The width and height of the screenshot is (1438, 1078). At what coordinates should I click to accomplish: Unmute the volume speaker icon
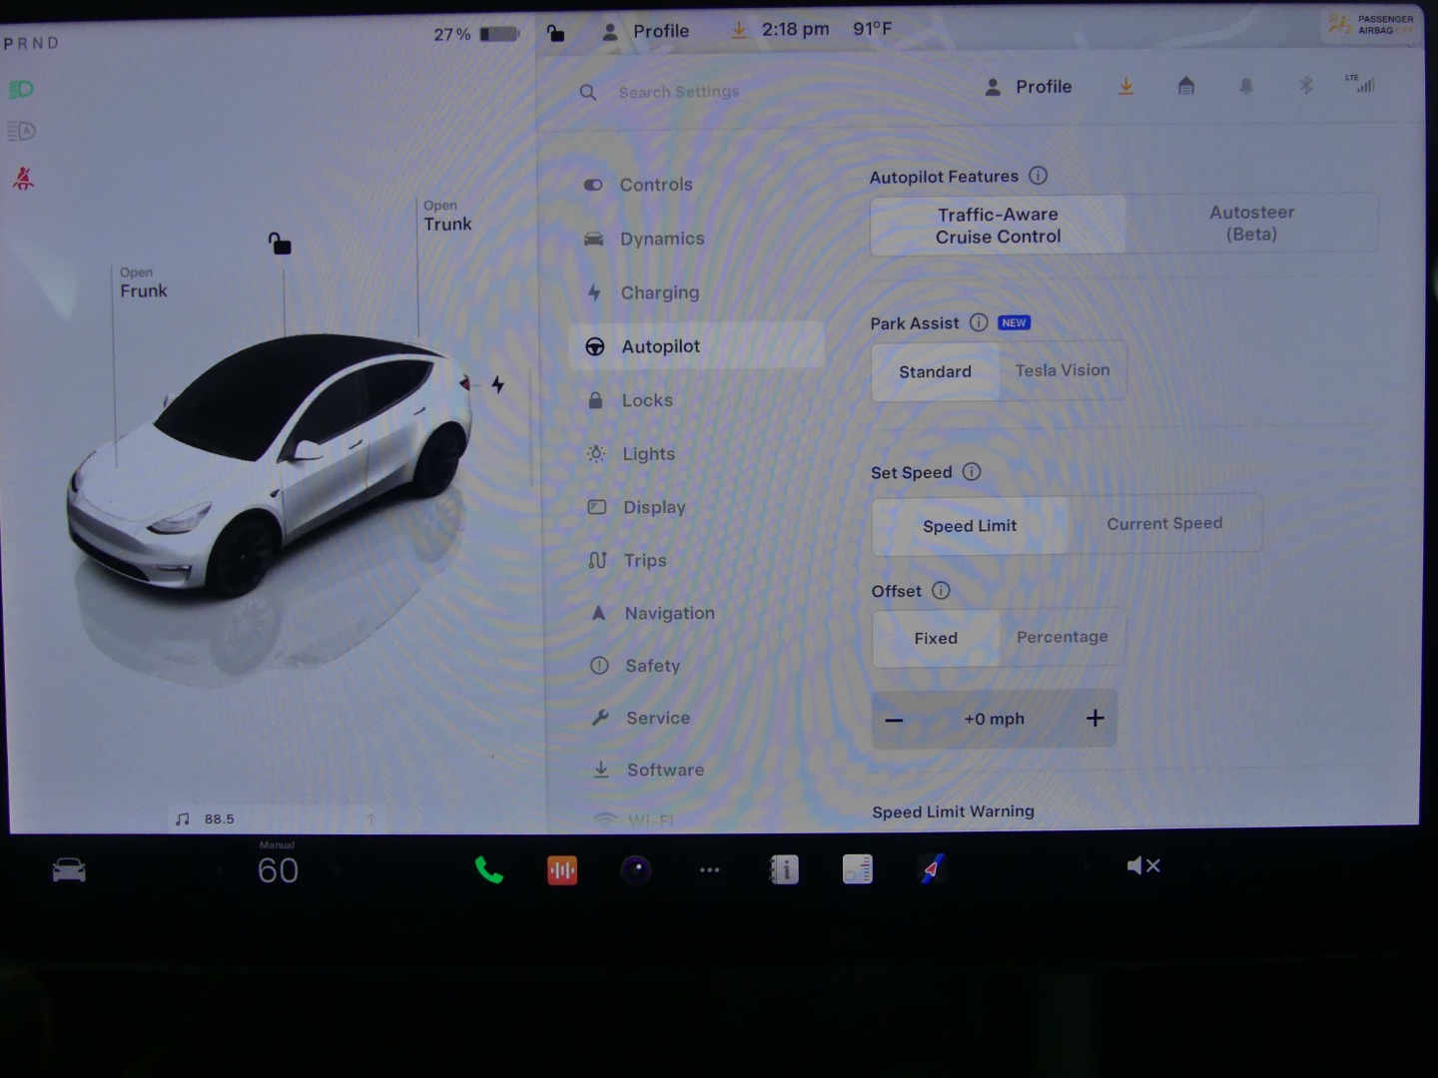click(1143, 865)
